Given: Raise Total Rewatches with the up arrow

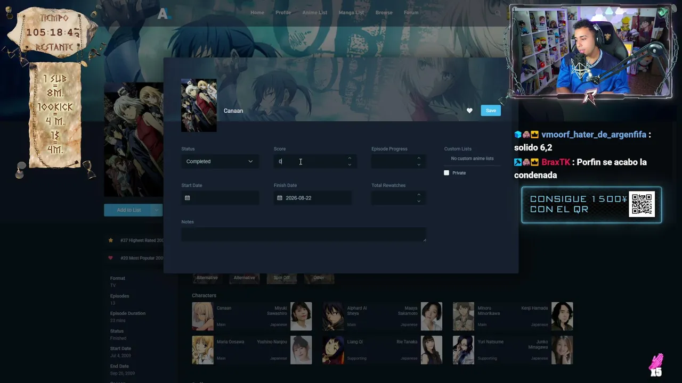Looking at the screenshot, I should point(419,195).
